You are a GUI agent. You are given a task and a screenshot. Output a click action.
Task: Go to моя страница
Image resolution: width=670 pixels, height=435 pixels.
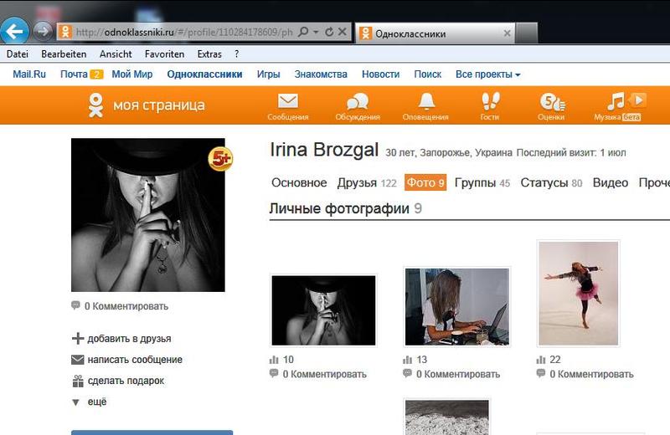(159, 105)
